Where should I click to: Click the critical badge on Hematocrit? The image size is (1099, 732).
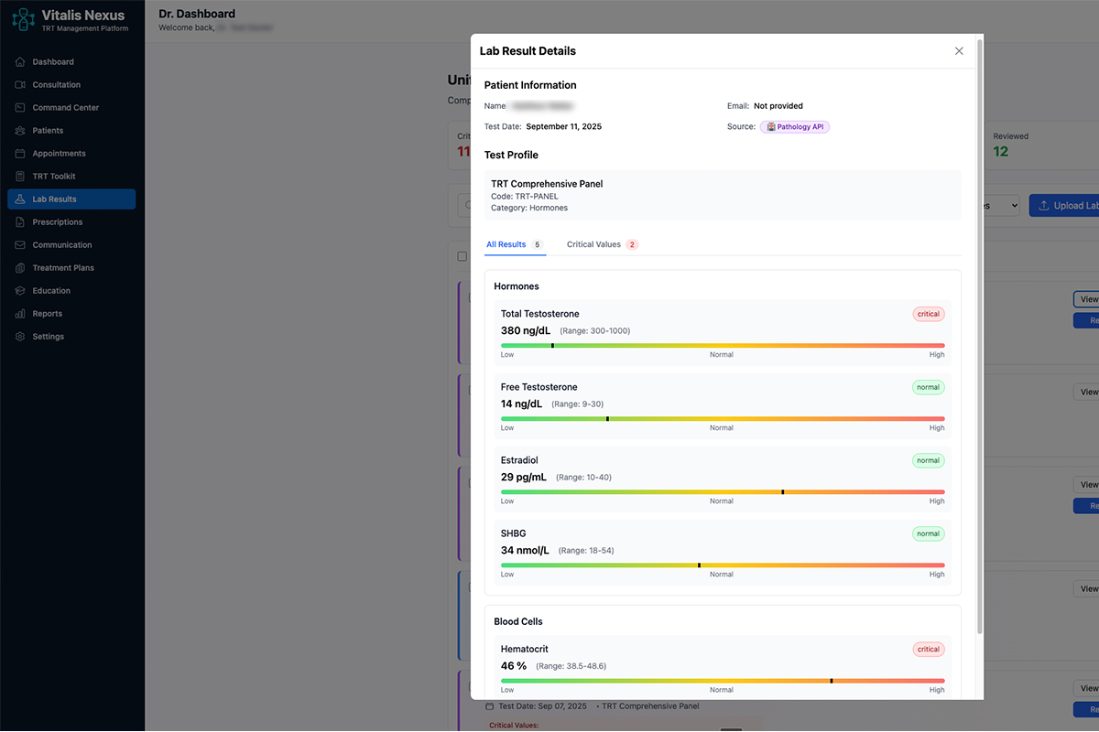(x=928, y=649)
